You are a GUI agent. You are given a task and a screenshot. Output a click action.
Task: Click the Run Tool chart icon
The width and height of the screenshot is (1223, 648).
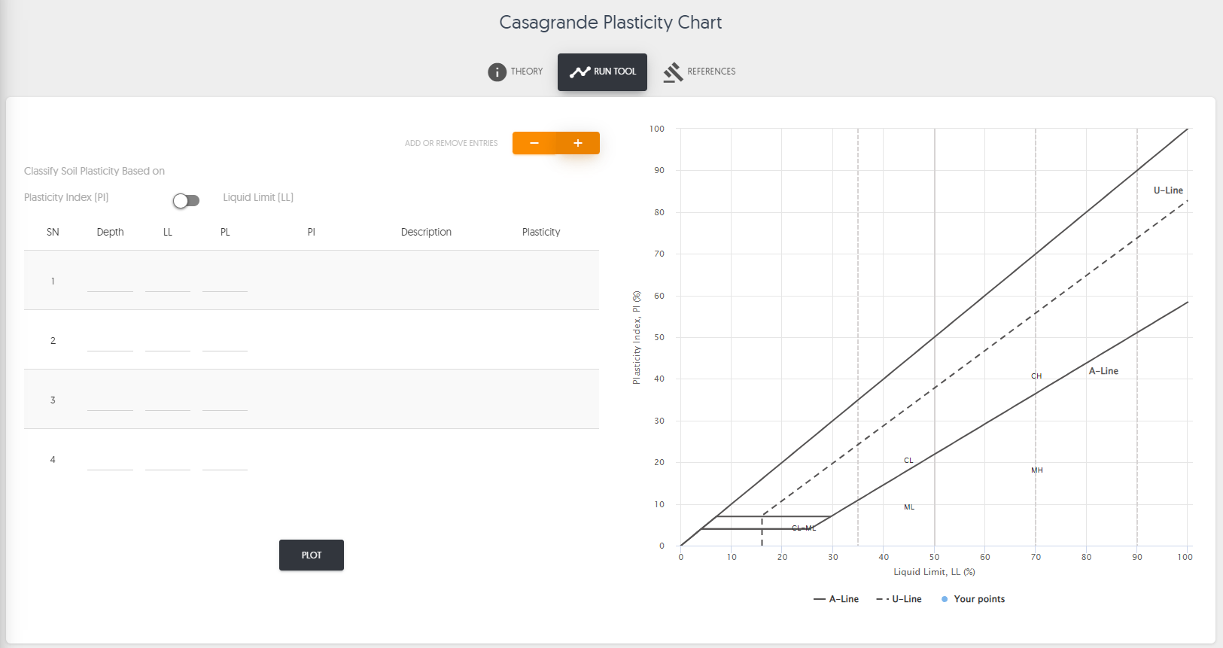[x=580, y=72]
